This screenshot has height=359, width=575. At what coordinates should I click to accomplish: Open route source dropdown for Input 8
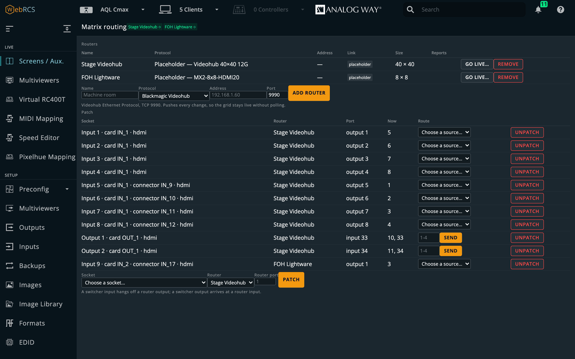(x=444, y=224)
